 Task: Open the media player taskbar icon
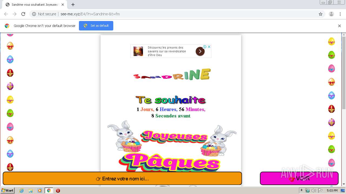[x=40, y=190]
